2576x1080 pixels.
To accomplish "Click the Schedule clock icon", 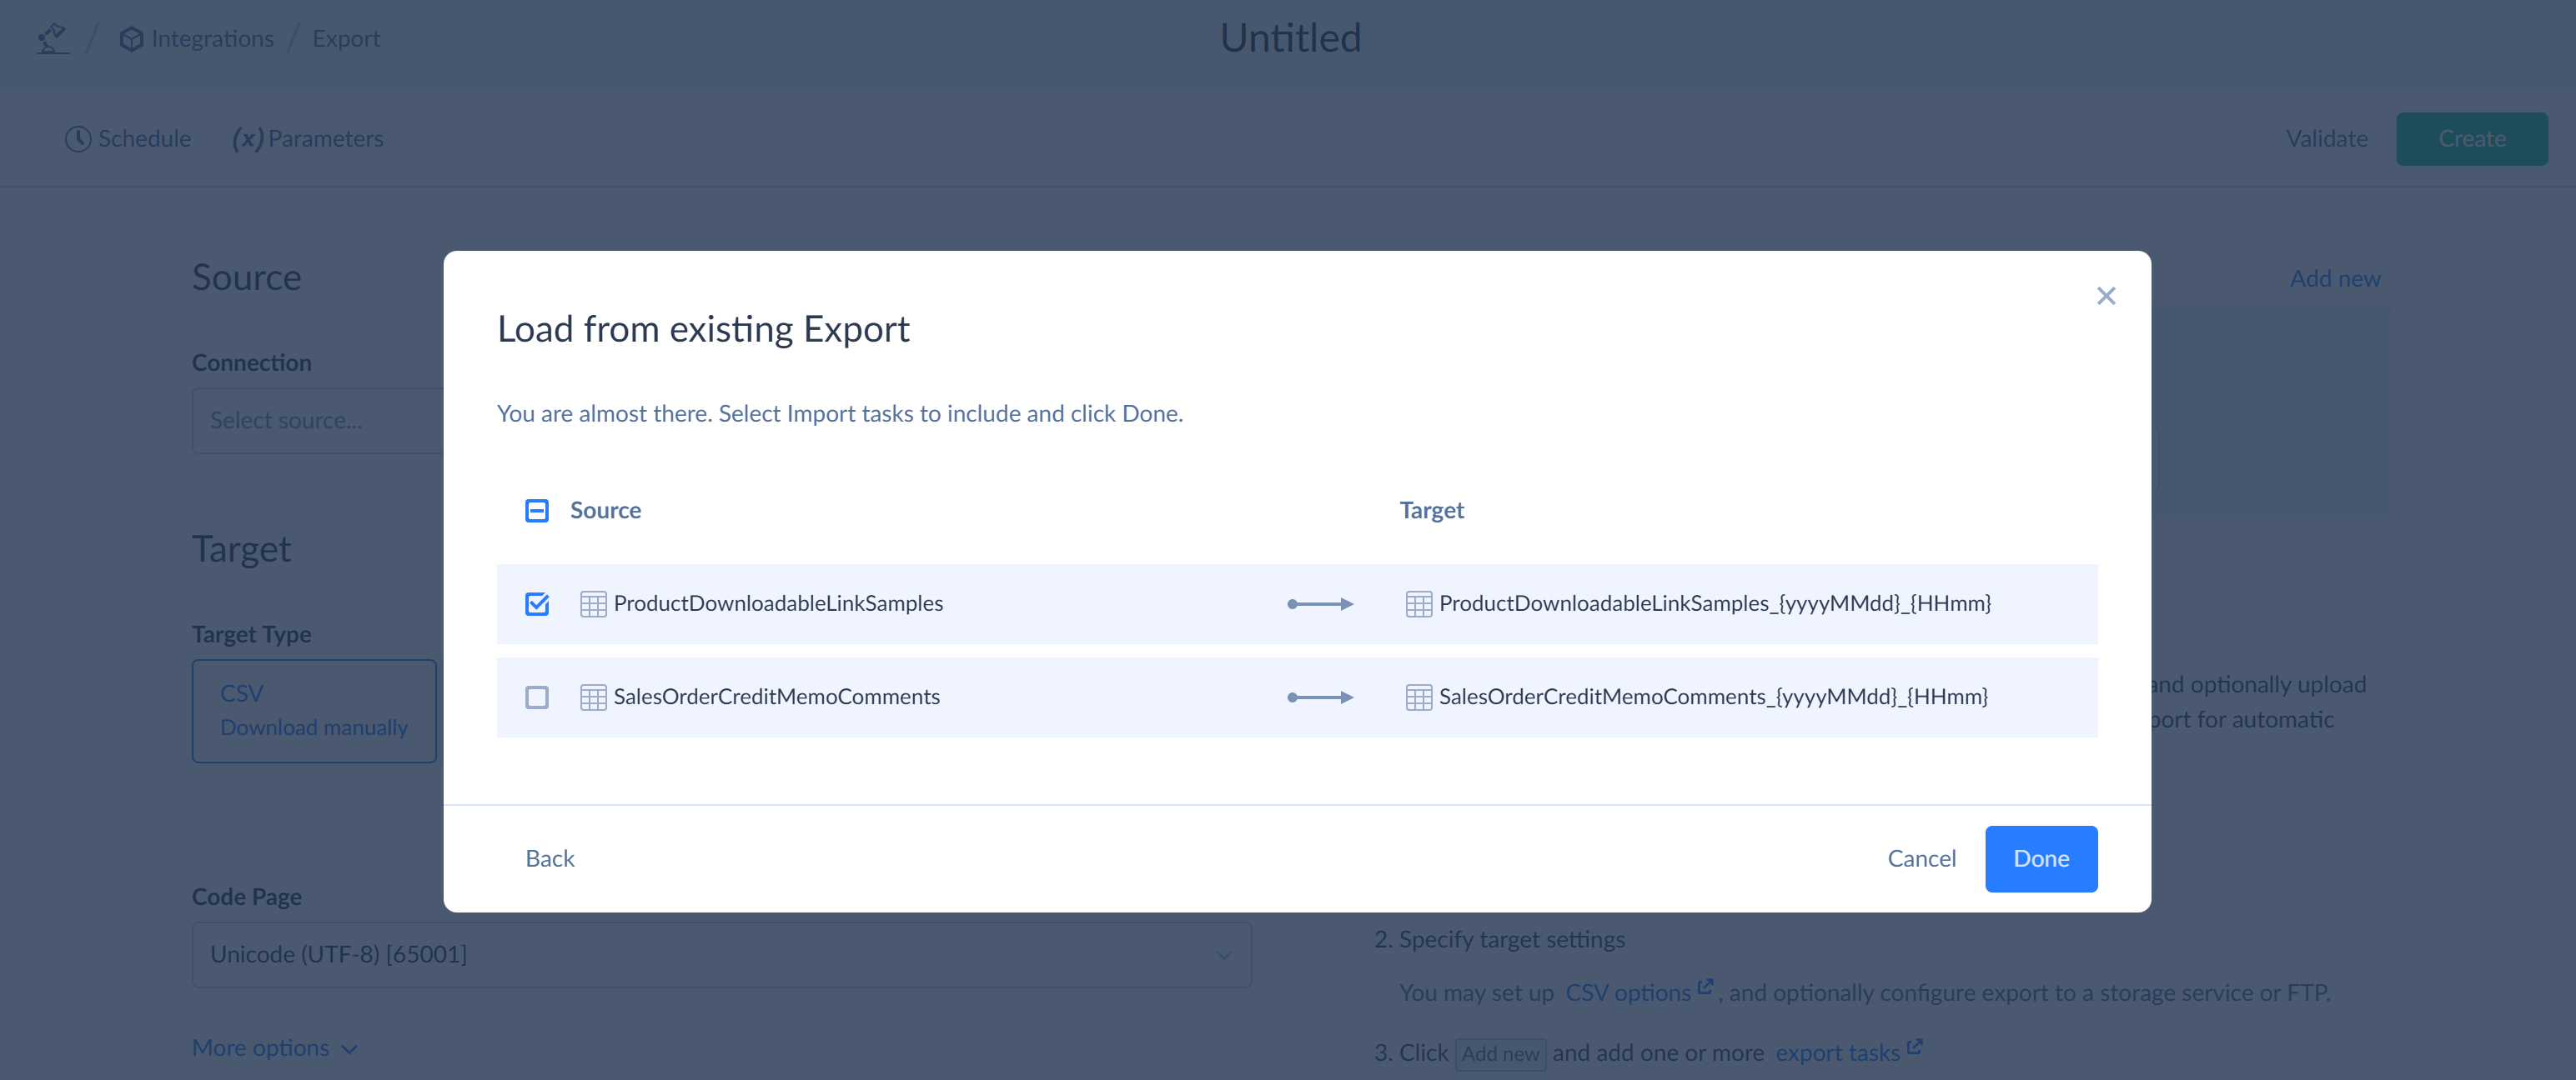I will point(78,139).
